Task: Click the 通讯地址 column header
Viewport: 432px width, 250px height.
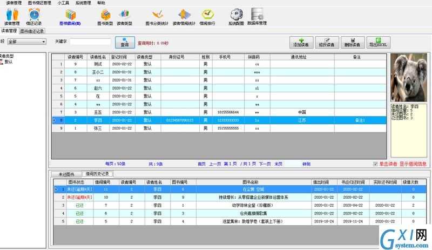Action: point(302,57)
